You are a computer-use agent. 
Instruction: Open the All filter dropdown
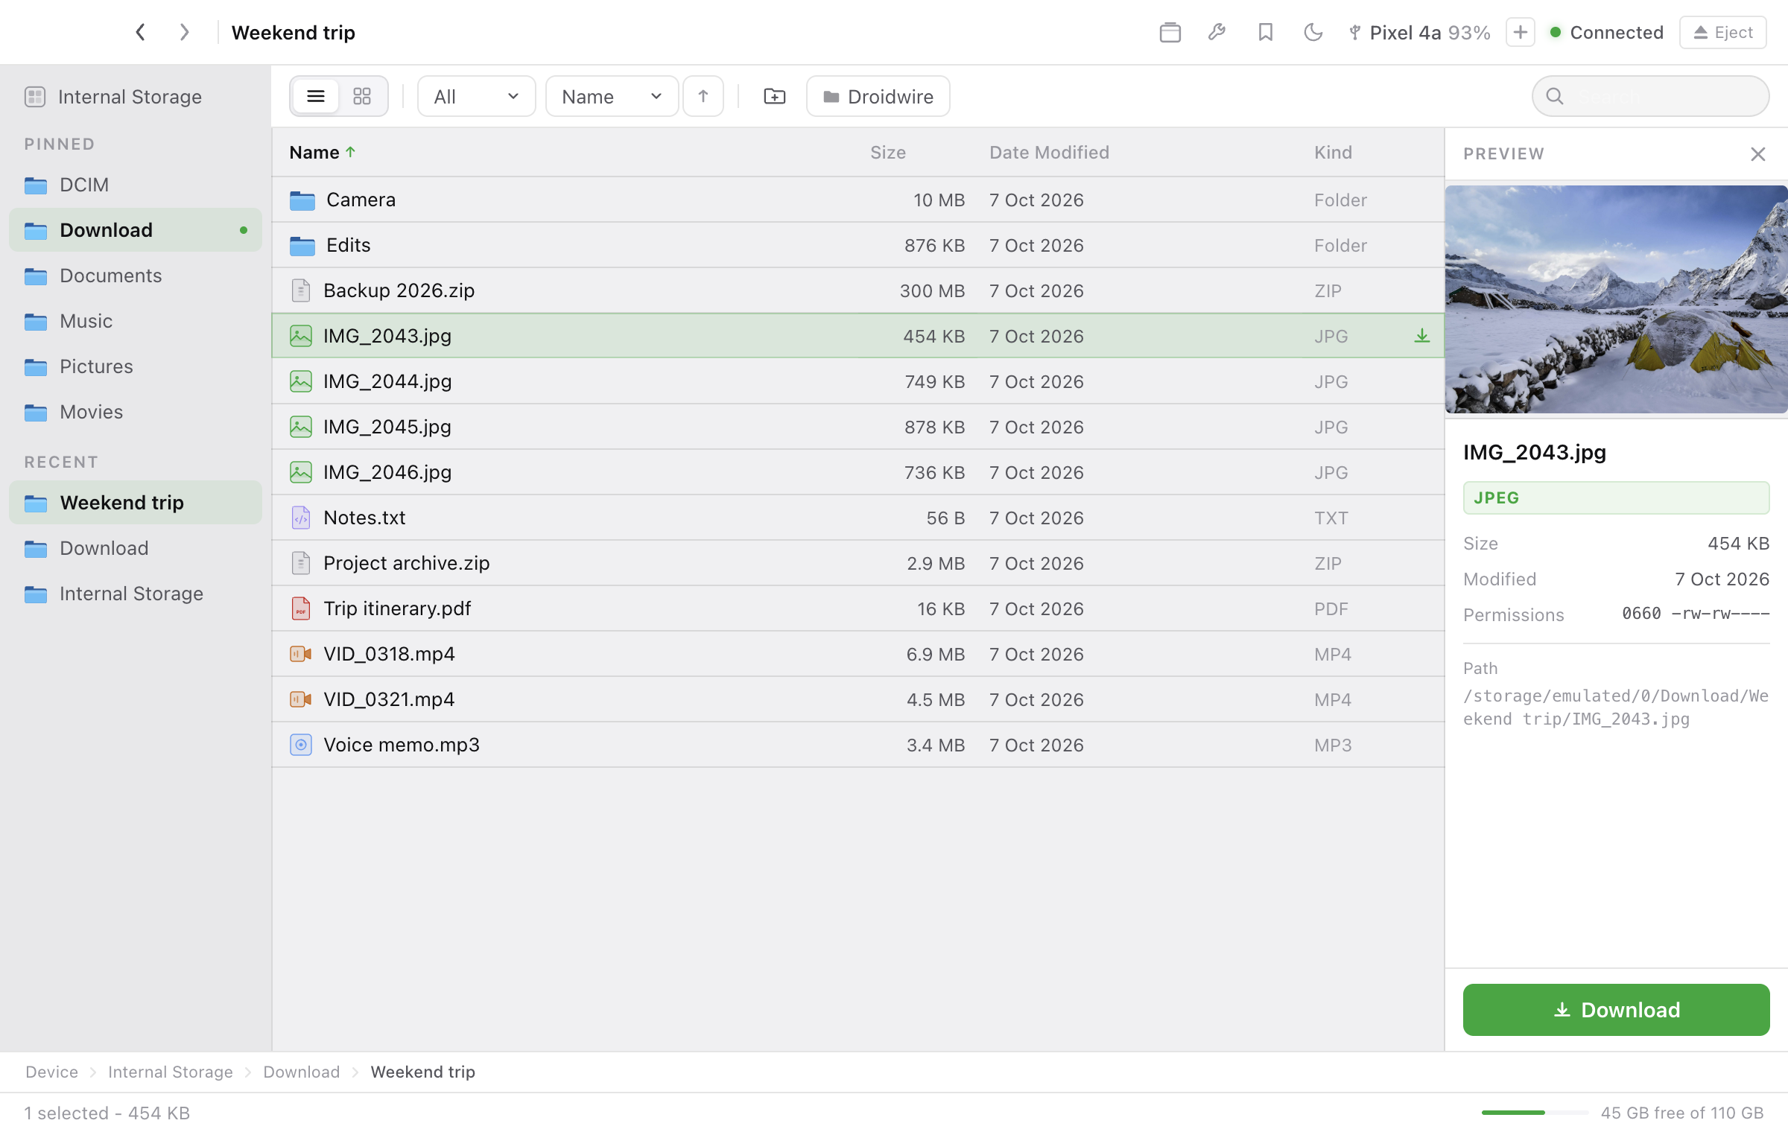tap(476, 96)
